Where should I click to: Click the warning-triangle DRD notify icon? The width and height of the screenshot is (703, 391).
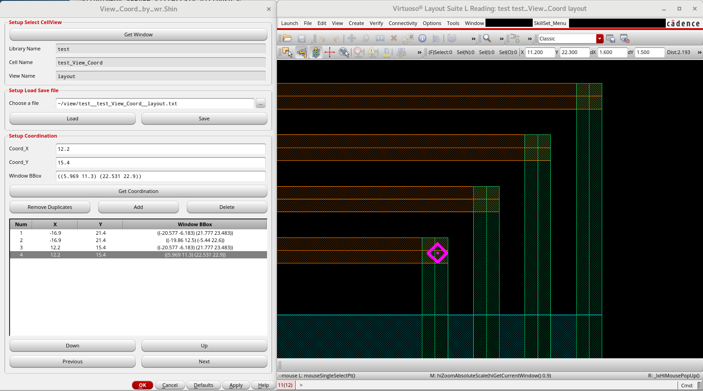coord(373,52)
